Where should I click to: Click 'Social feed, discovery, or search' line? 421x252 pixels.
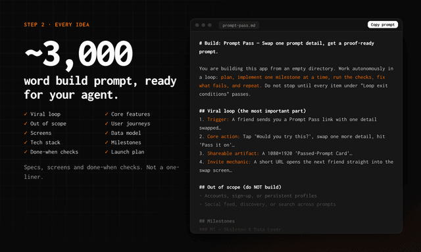[x=268, y=204]
